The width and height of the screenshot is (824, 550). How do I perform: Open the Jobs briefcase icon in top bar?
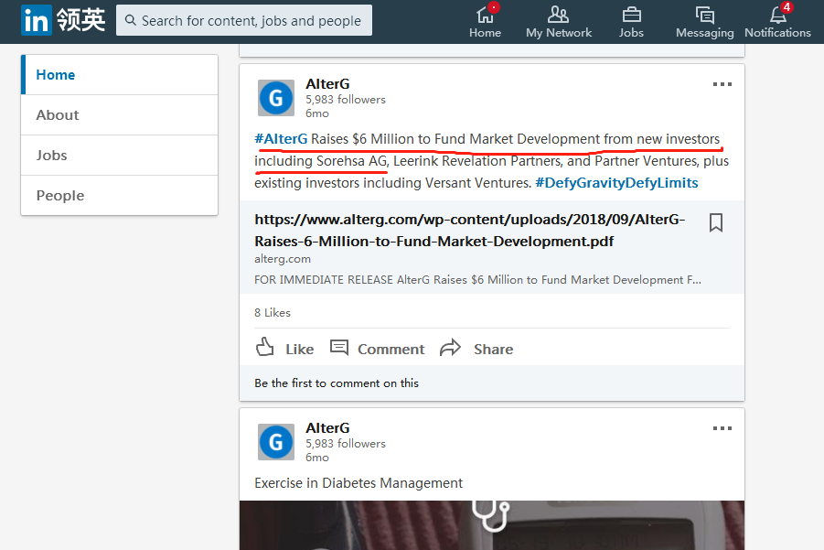tap(631, 15)
